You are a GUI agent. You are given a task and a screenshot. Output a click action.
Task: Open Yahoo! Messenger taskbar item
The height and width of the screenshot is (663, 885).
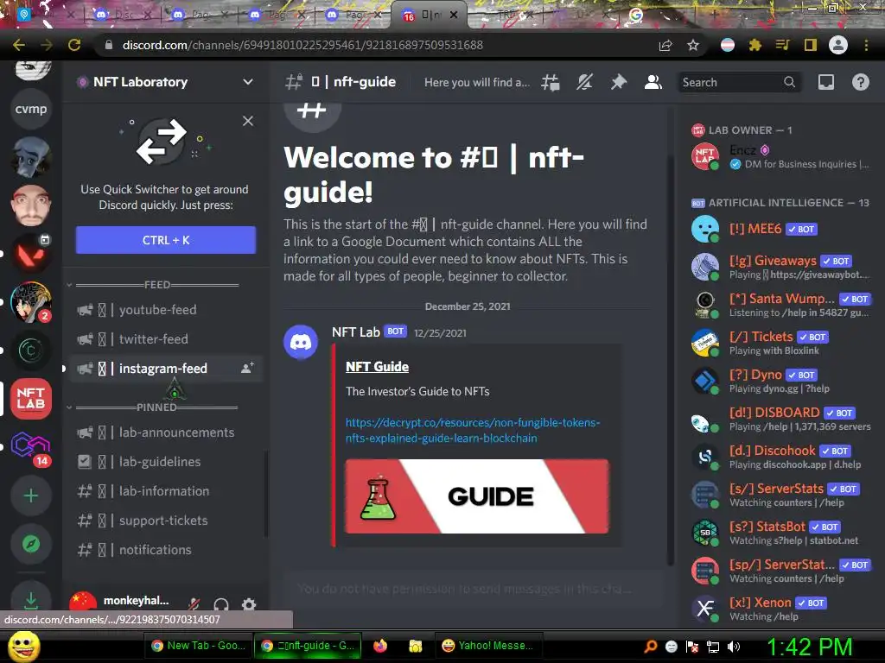(488, 646)
